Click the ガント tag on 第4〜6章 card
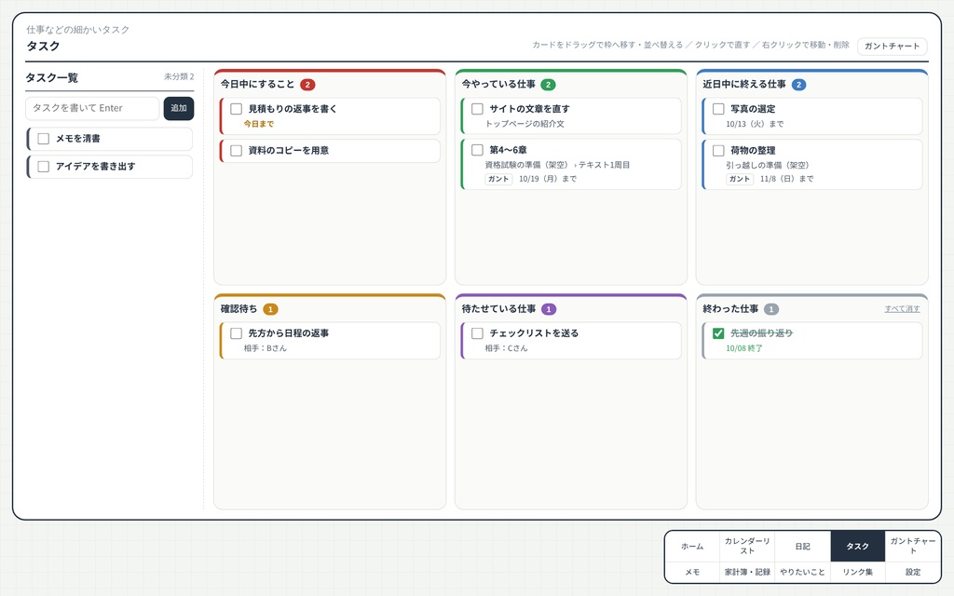 click(x=498, y=179)
